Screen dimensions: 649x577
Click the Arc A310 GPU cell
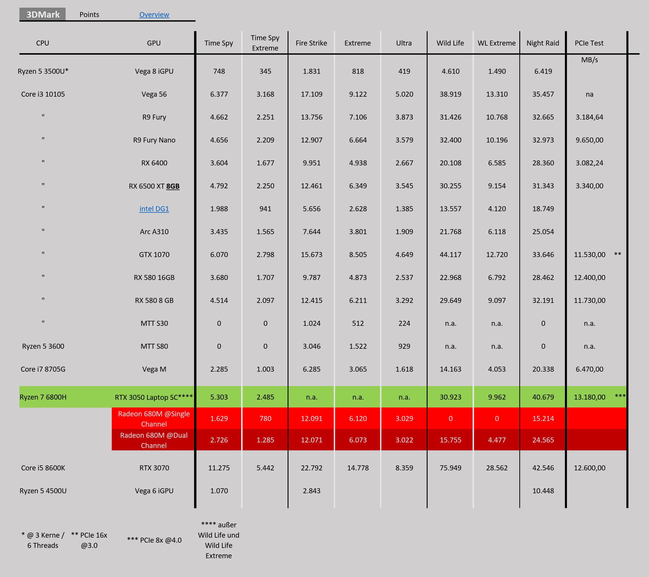154,232
